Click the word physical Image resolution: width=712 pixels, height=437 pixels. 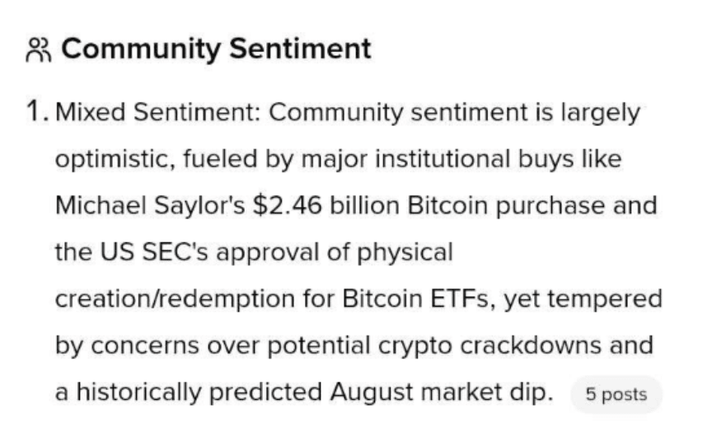[x=405, y=252]
